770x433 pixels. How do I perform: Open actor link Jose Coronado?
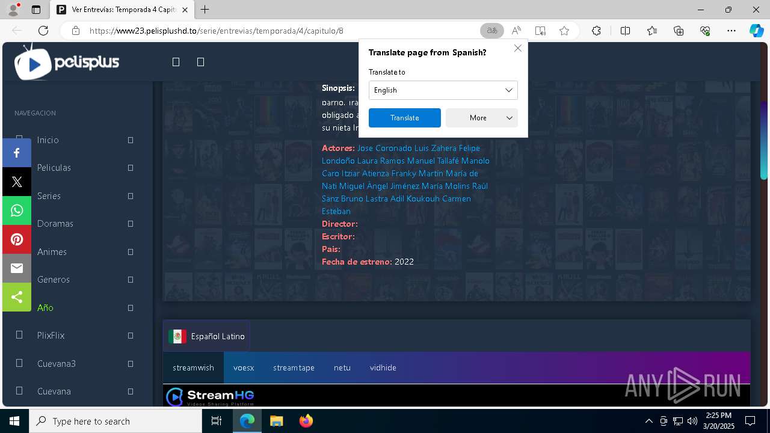384,148
